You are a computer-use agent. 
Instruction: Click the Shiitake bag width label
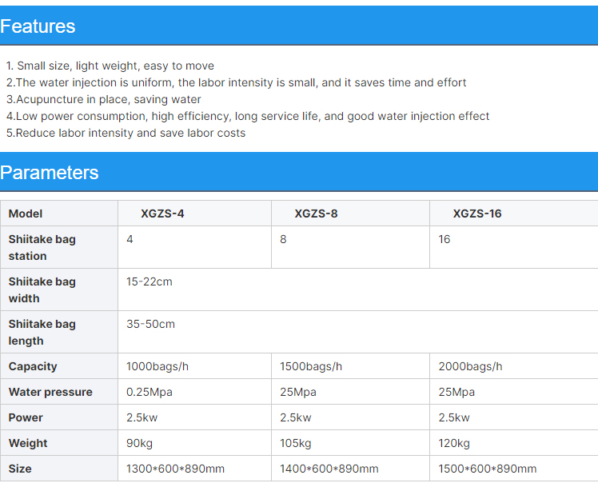(59, 289)
